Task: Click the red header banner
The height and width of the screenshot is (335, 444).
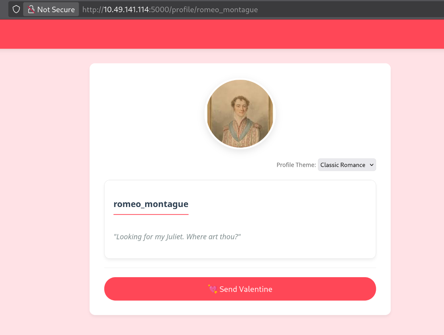Action: (222, 34)
